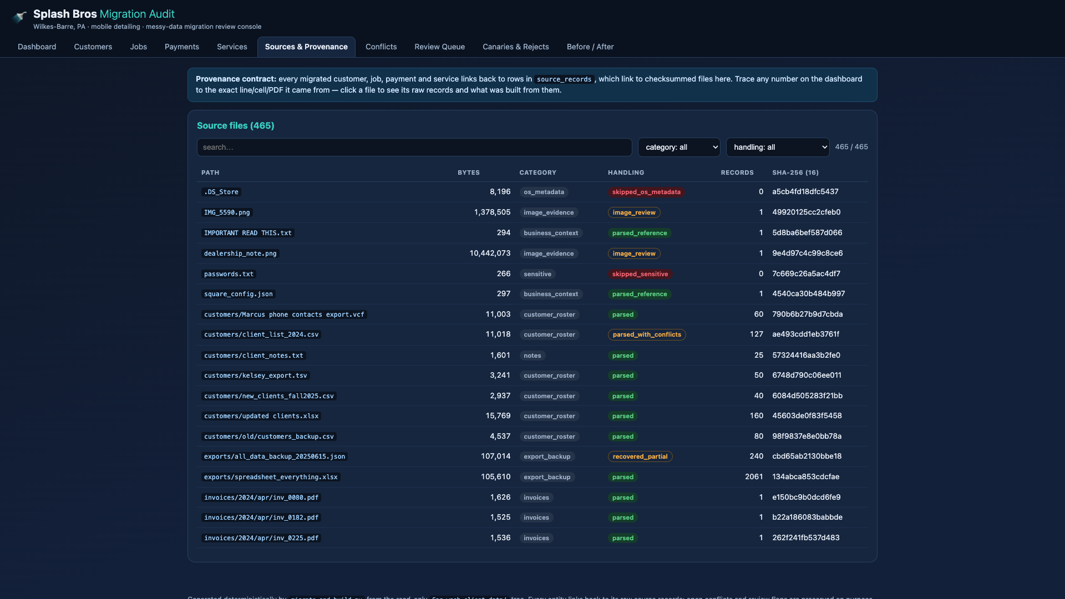Open customers/kelsey_export.tsv
The width and height of the screenshot is (1065, 599).
click(255, 375)
